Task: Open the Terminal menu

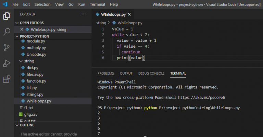Action: pos(98,4)
